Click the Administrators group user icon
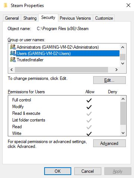The width and height of the screenshot is (134, 178). tap(13, 47)
